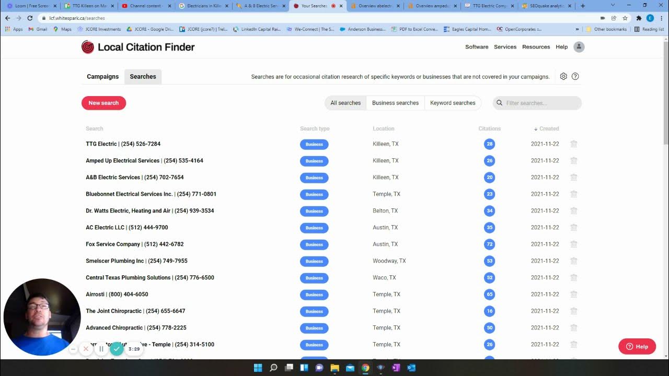669x376 pixels.
Task: Filter by Business searches
Action: coord(395,103)
